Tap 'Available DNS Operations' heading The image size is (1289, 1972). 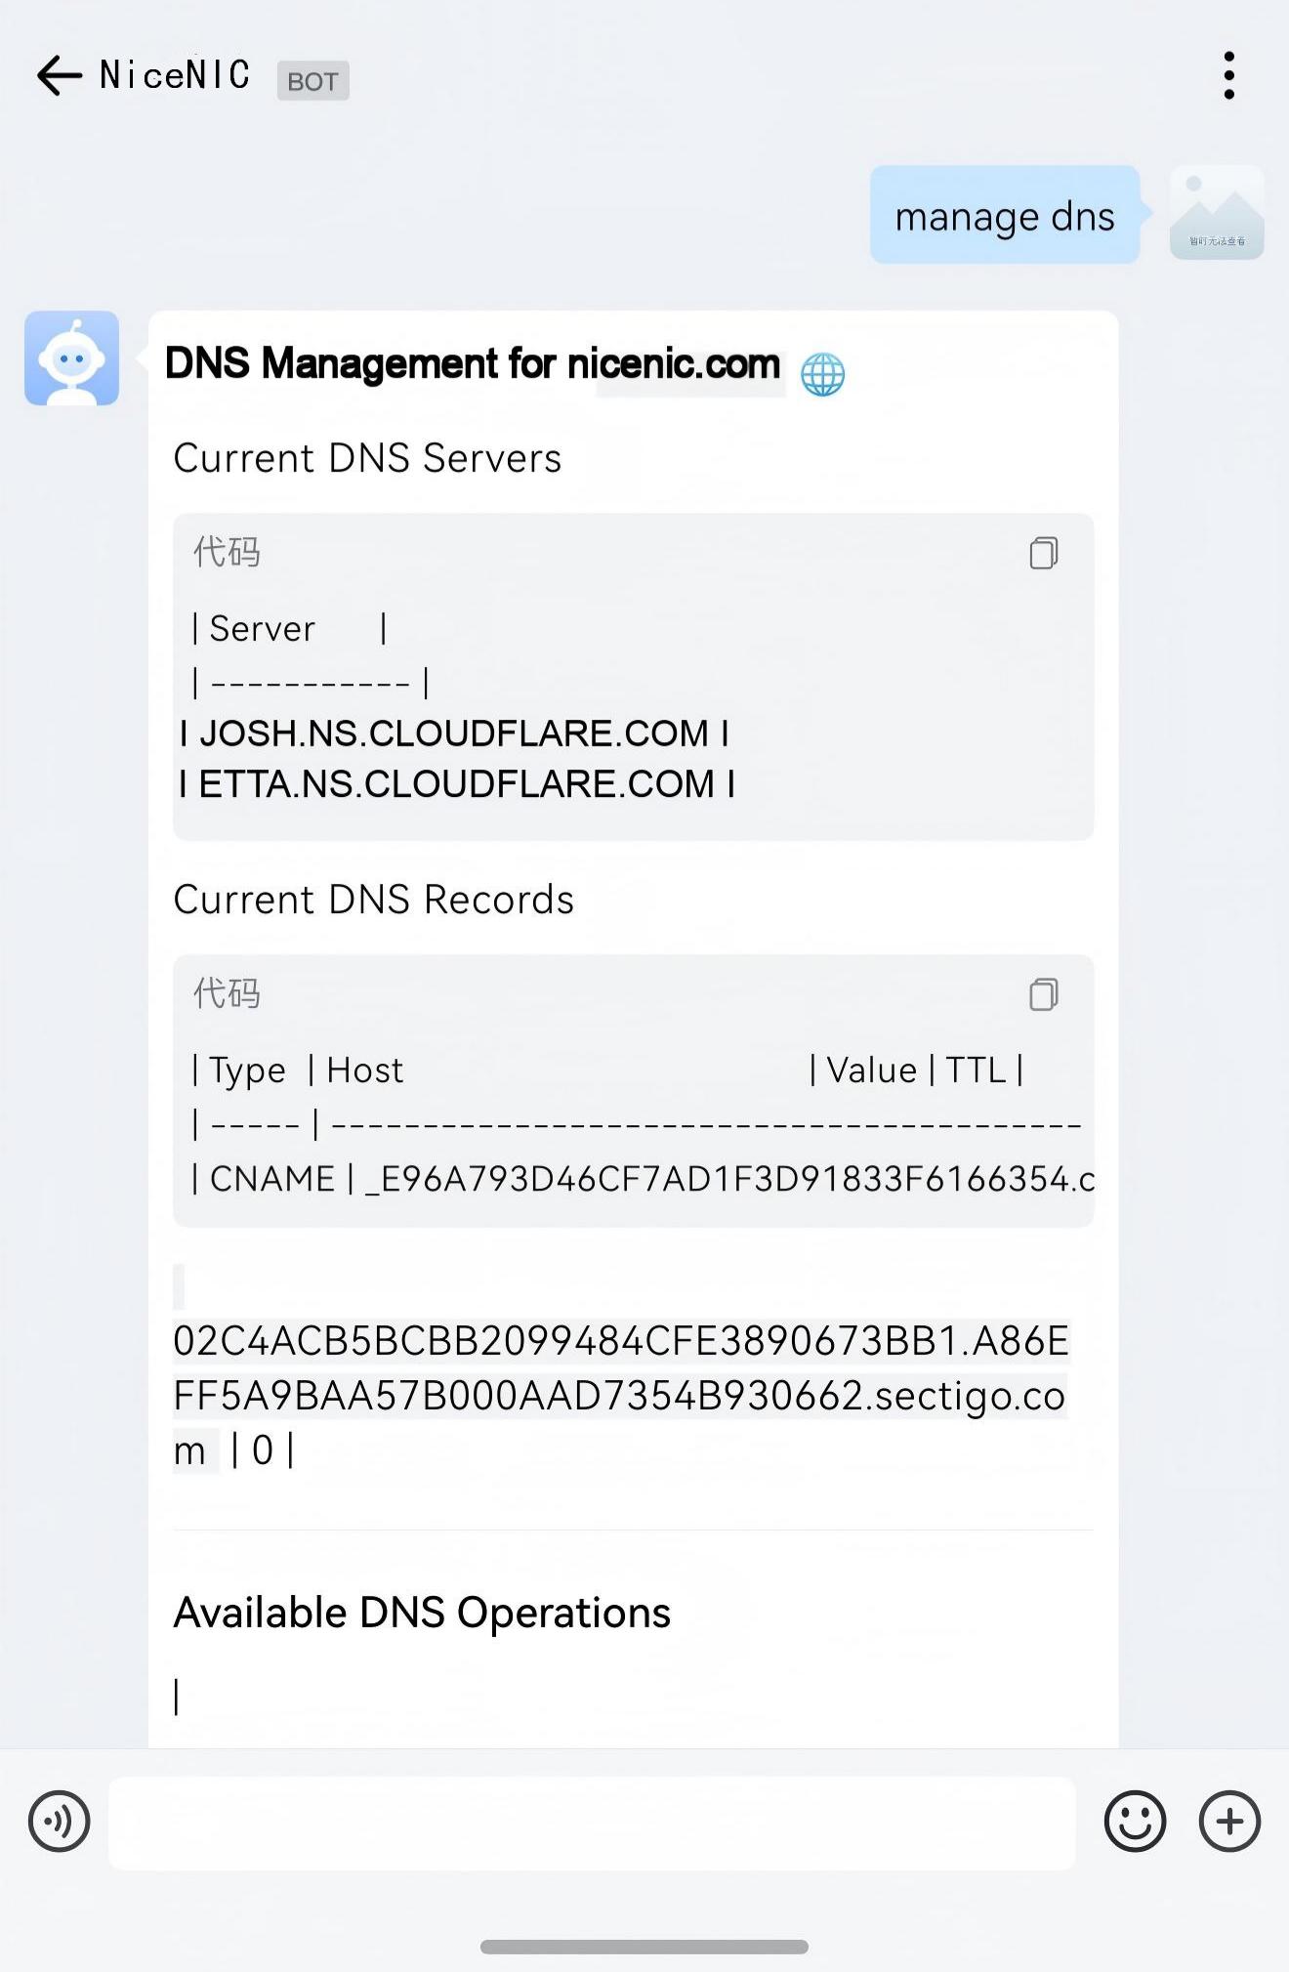tap(422, 1613)
